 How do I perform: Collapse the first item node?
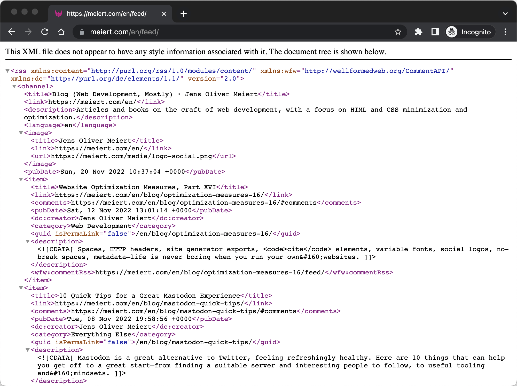(x=21, y=179)
